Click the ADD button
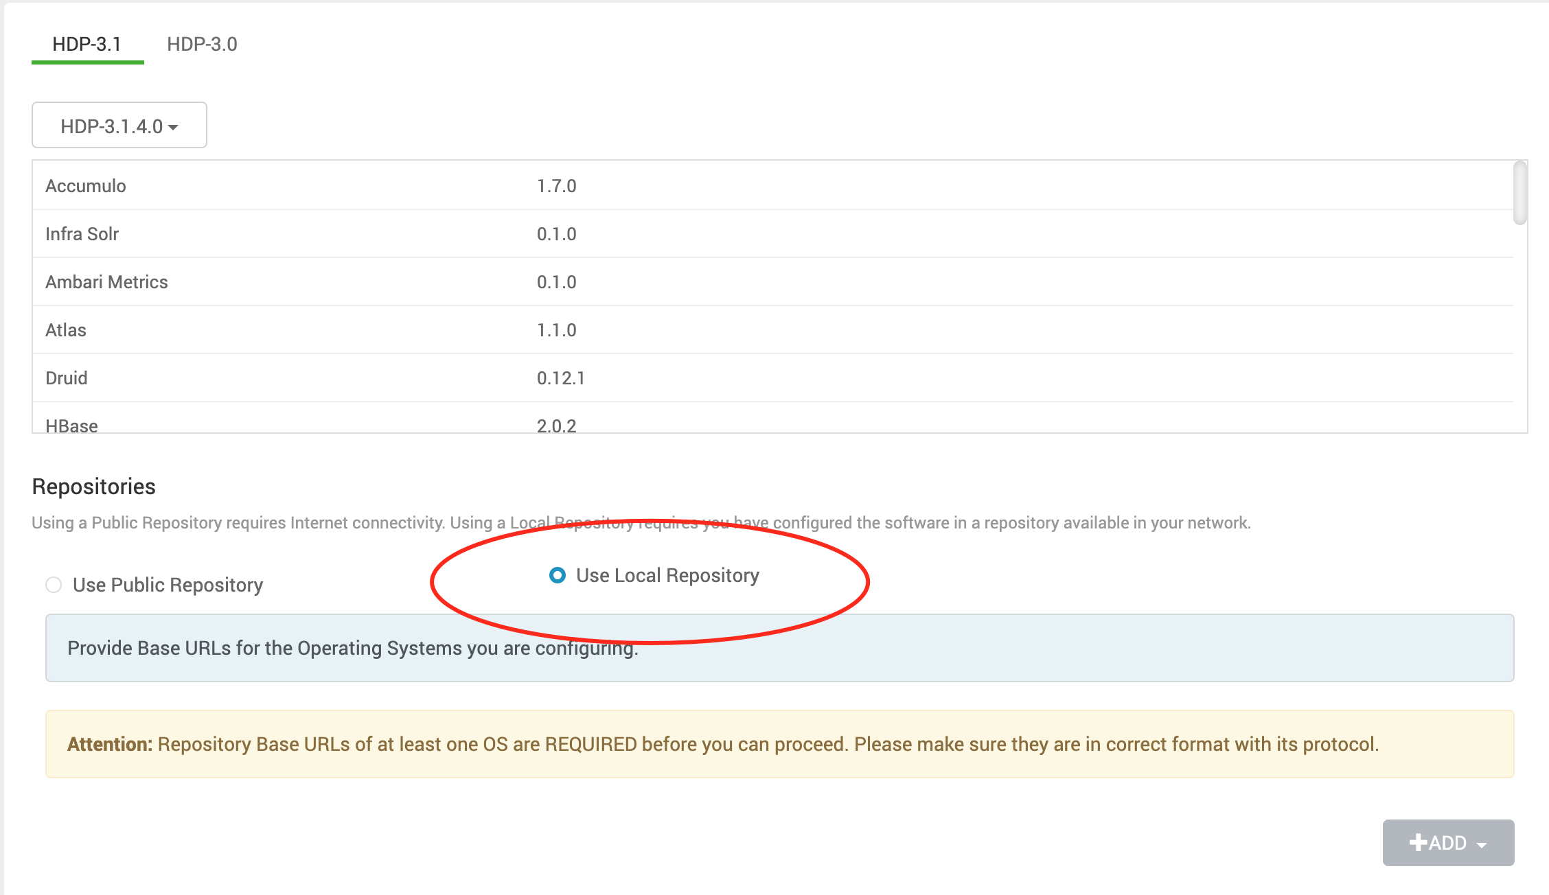The height and width of the screenshot is (895, 1549). [1448, 843]
